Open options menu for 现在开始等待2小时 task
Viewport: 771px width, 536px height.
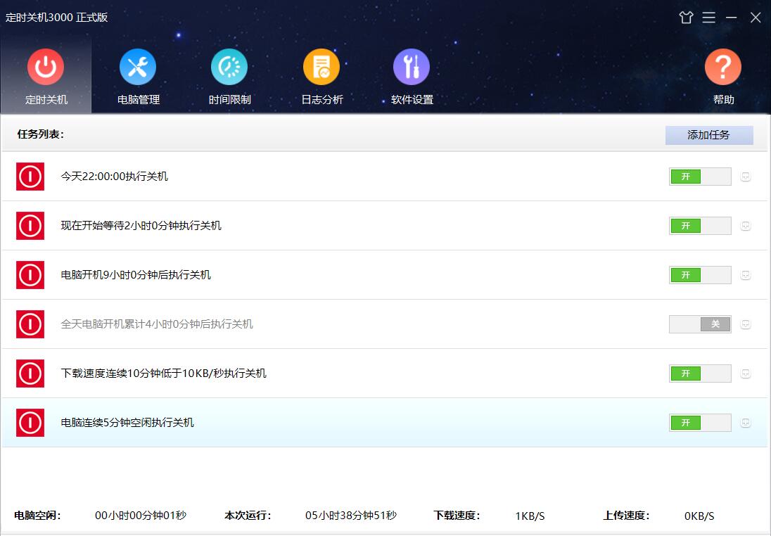pyautogui.click(x=746, y=226)
